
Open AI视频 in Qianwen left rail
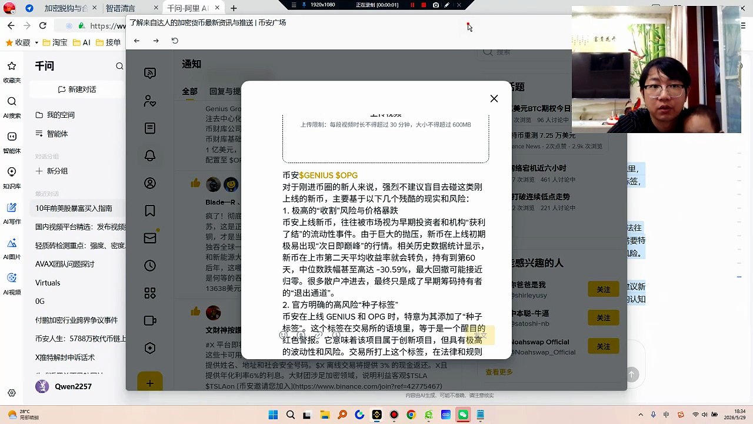(12, 283)
